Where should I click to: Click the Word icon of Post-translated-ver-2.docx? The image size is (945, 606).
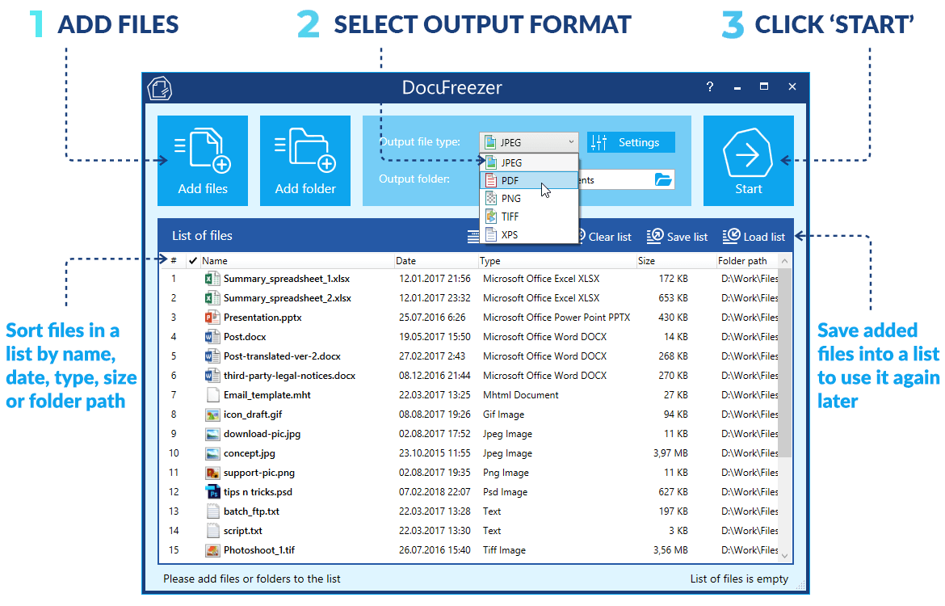tap(212, 356)
